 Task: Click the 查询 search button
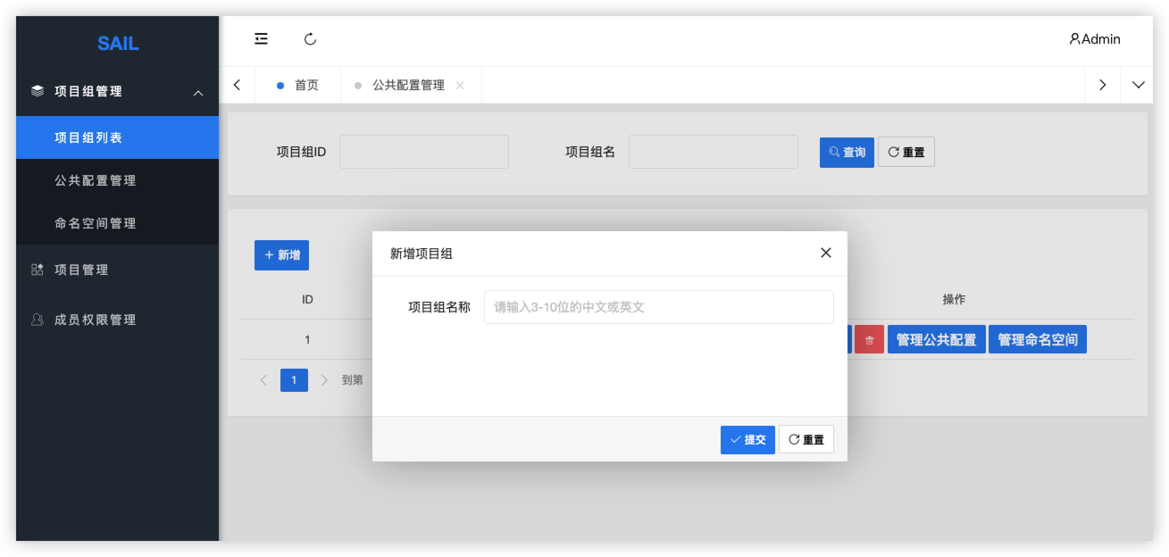(847, 152)
